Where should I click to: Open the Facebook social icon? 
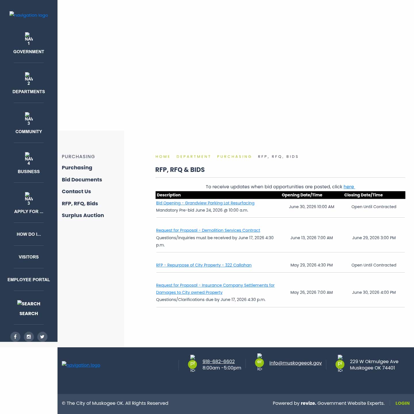pos(15,337)
